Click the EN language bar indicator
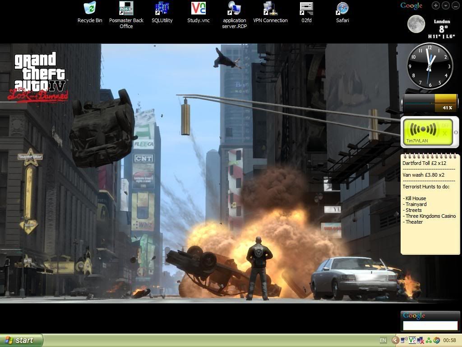 (383, 340)
